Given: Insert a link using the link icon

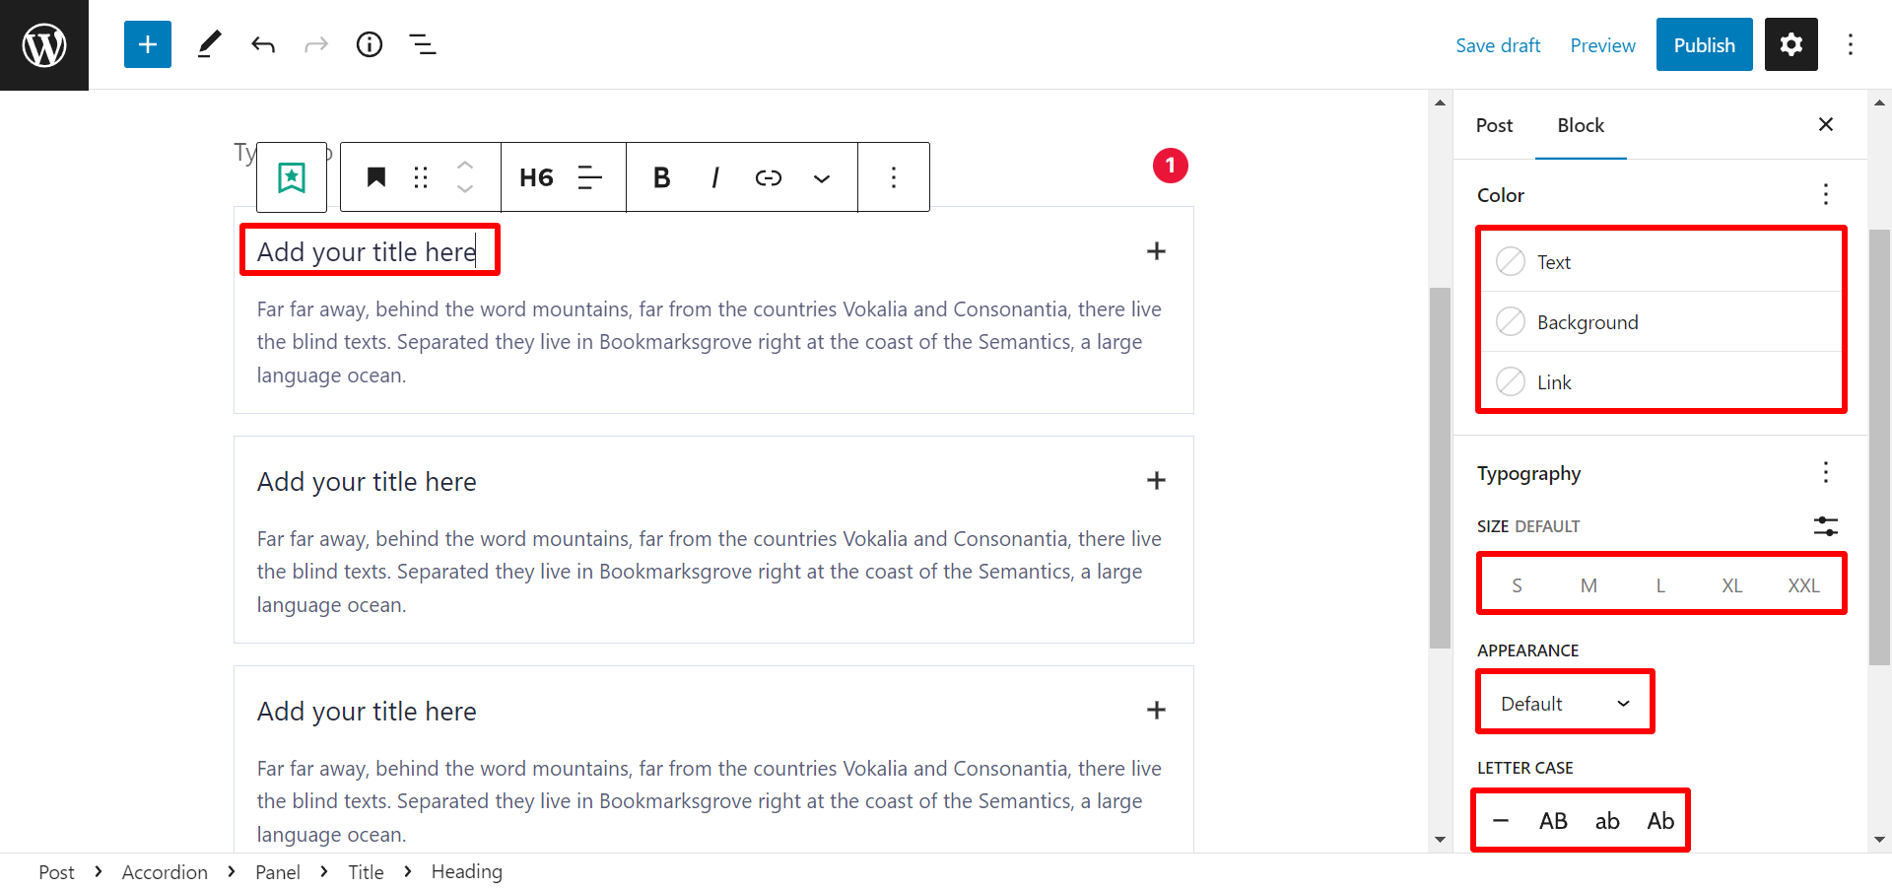Looking at the screenshot, I should tap(769, 177).
